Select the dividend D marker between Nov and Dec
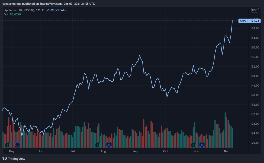264x163 pixels. coord(202,145)
